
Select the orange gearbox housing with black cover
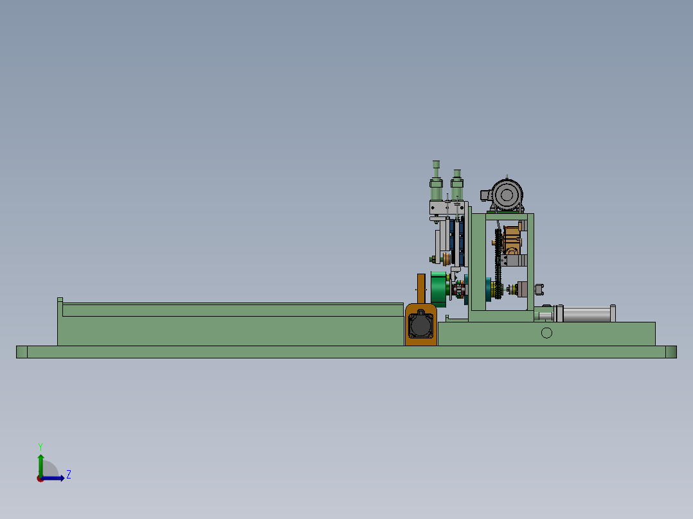(420, 324)
